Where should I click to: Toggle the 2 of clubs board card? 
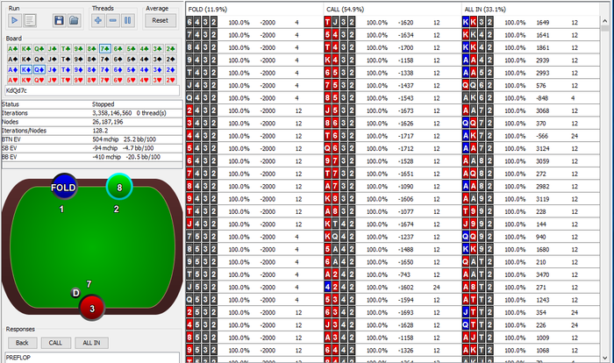[x=170, y=48]
